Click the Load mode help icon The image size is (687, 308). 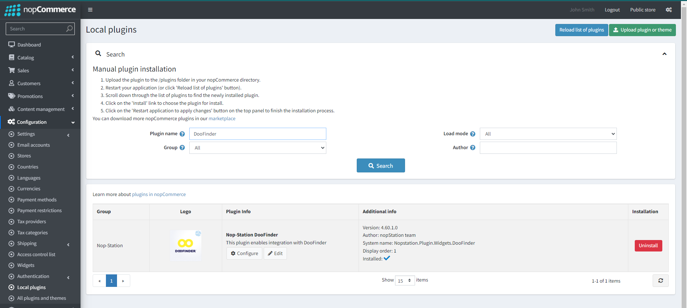coord(473,134)
